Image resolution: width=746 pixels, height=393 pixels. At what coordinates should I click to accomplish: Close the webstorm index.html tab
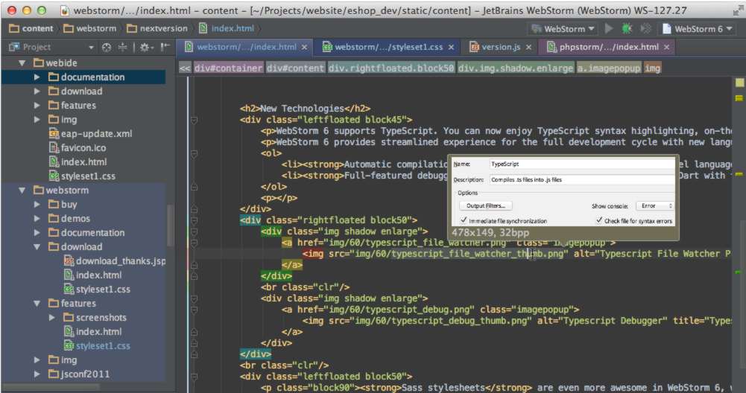tap(305, 47)
